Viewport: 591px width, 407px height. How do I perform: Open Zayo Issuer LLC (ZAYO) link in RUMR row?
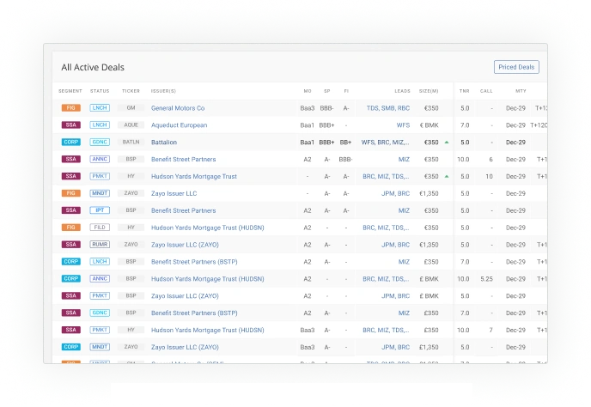185,245
